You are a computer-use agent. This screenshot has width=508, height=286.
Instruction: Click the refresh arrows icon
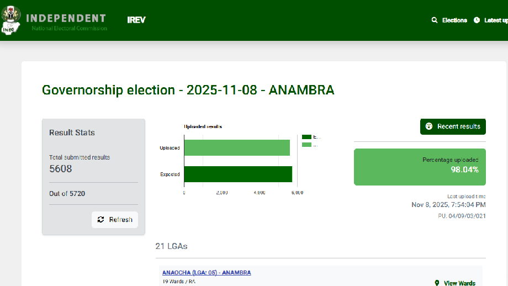pos(100,220)
